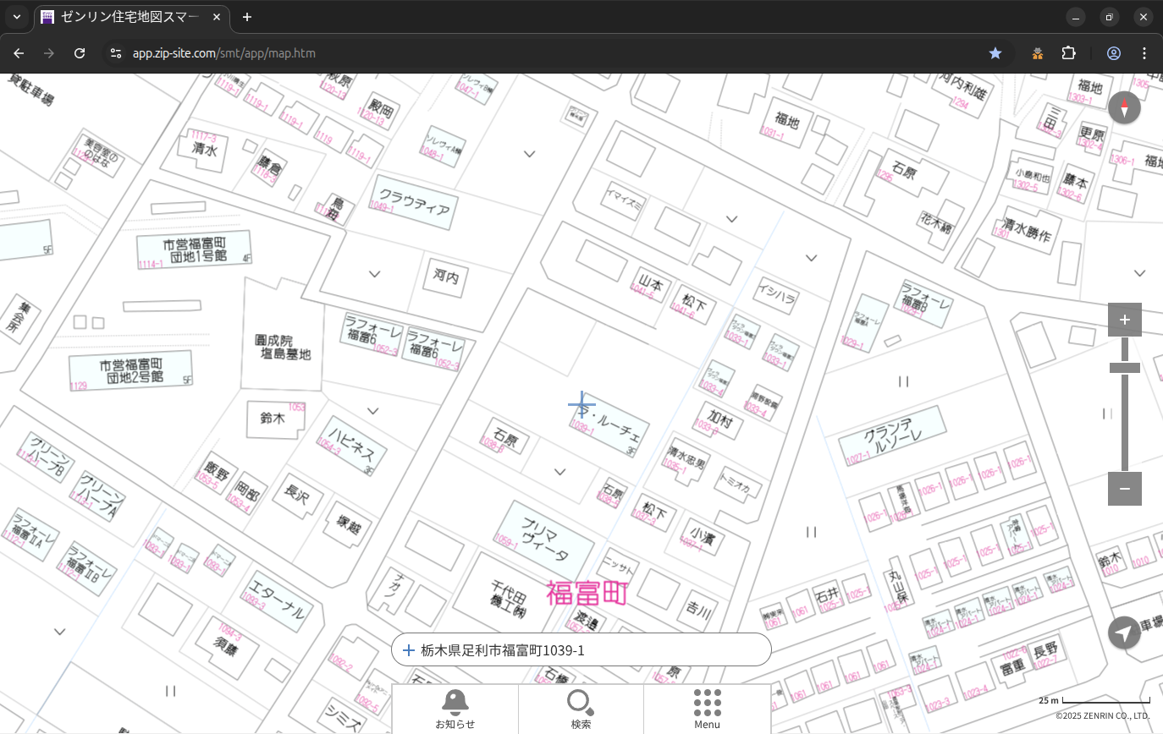Screen dimensions: 1163x734
Task: Open Chrome's three-dot menu
Action: 1144,53
